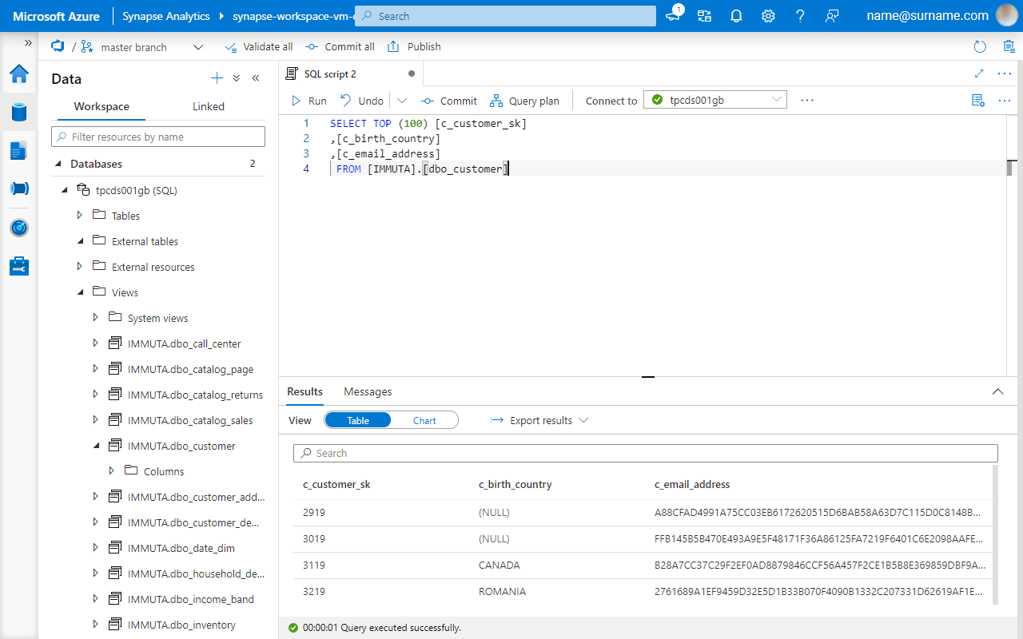
Task: Select the IMMUTA.dbo_income_band view
Action: pos(191,599)
